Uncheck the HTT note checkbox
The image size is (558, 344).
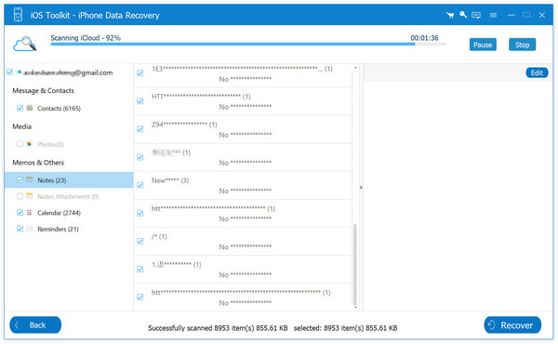click(x=140, y=101)
